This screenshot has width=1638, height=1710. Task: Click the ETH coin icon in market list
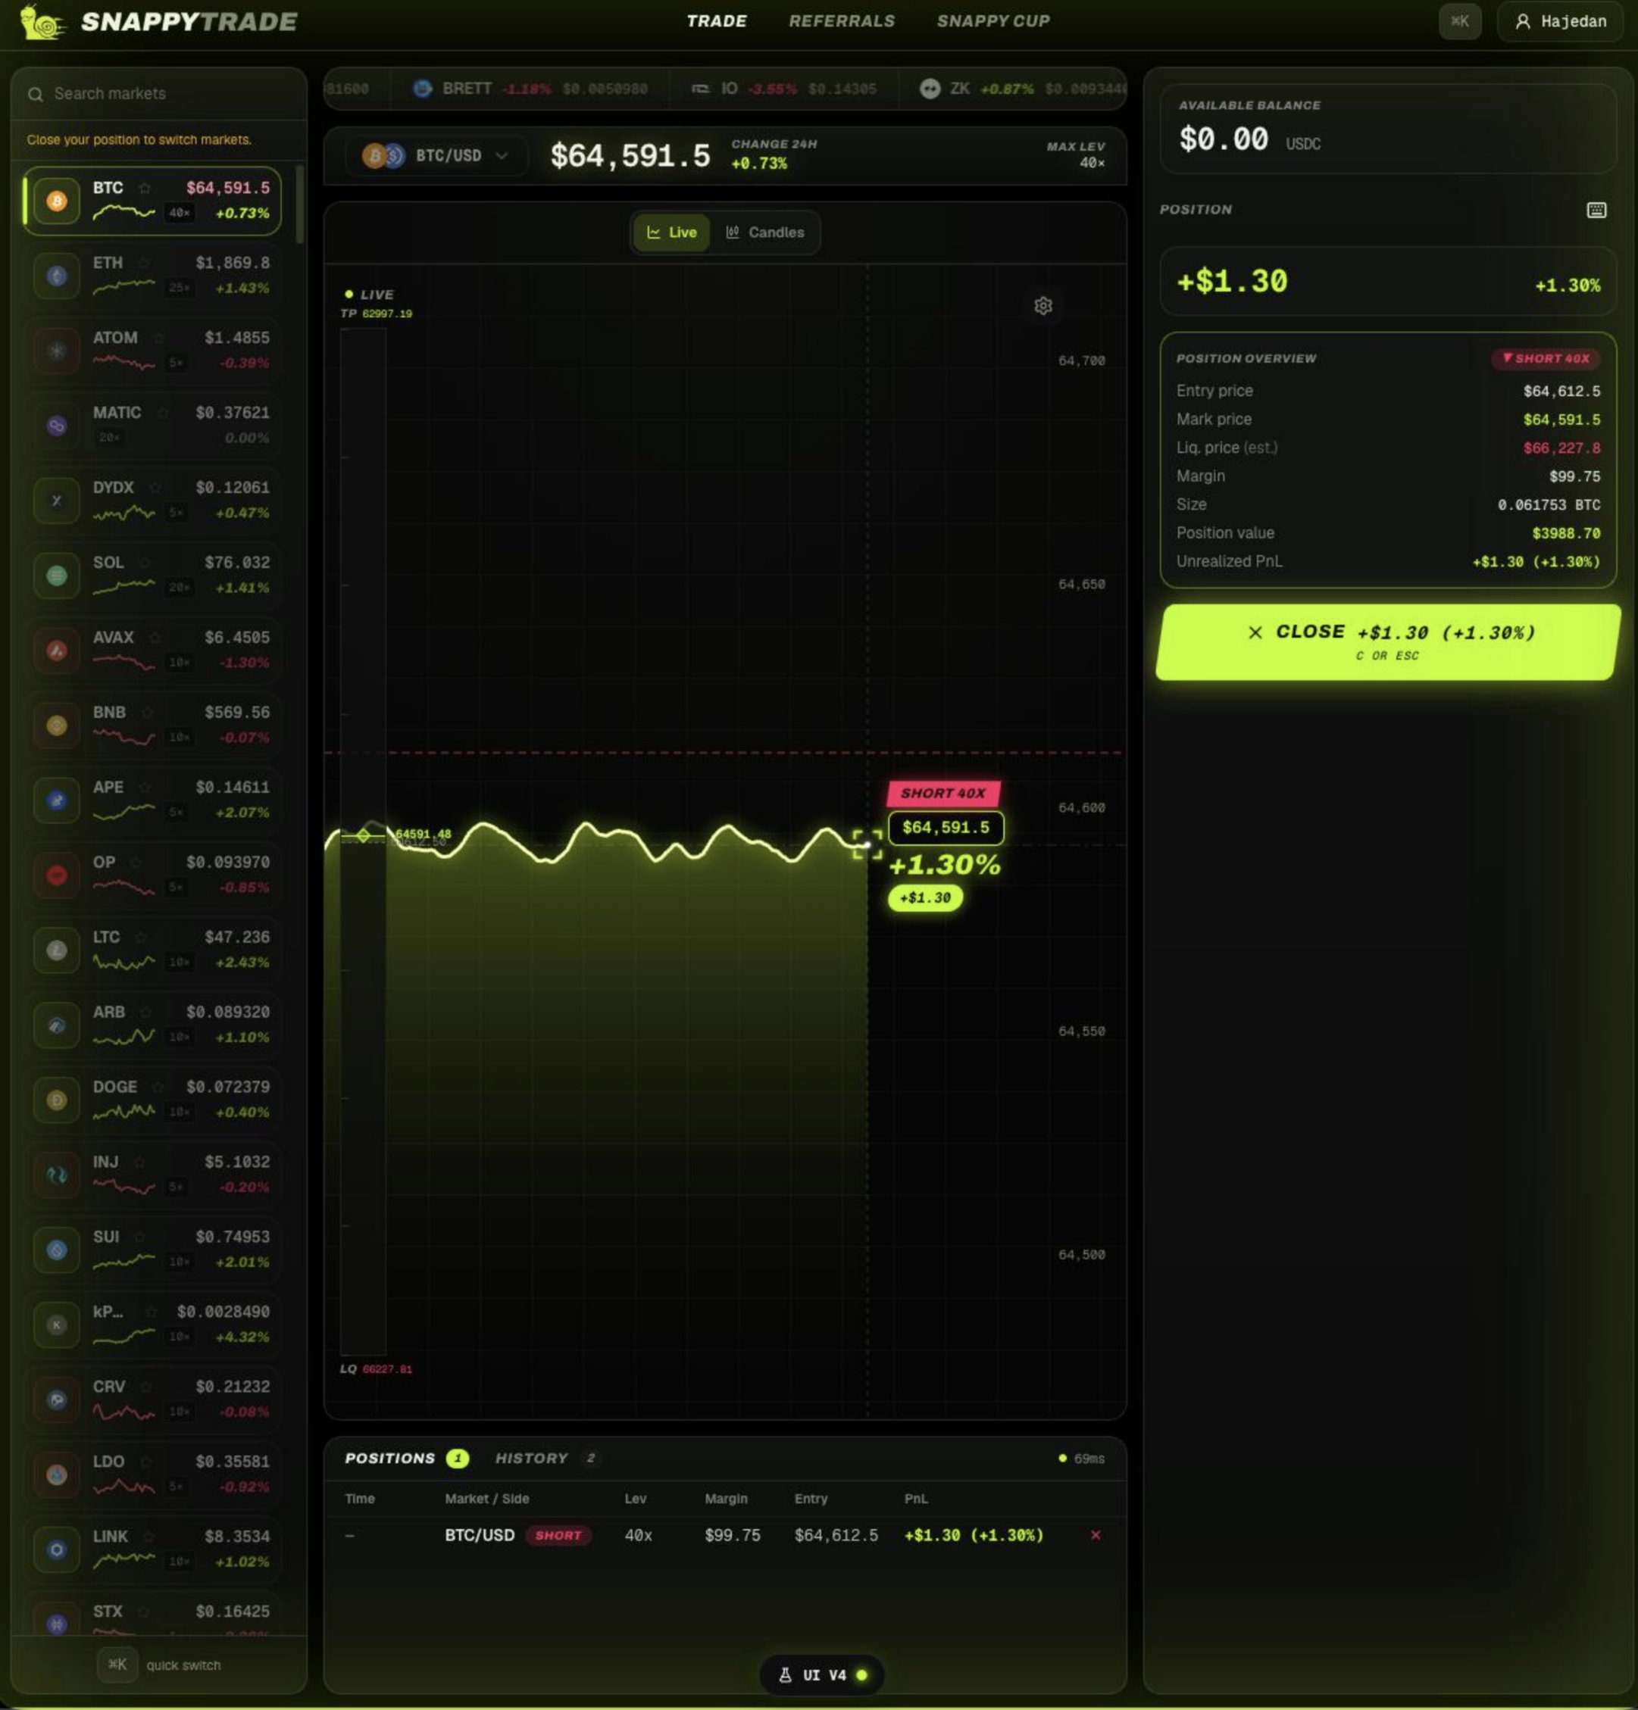tap(57, 276)
